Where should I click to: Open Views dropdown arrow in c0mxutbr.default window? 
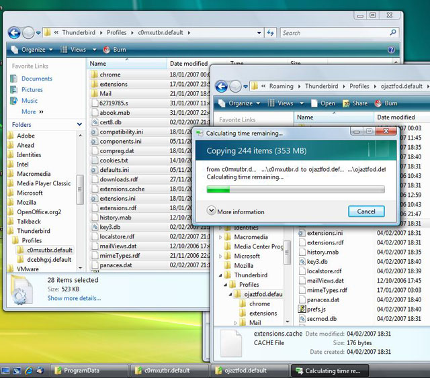coord(94,50)
